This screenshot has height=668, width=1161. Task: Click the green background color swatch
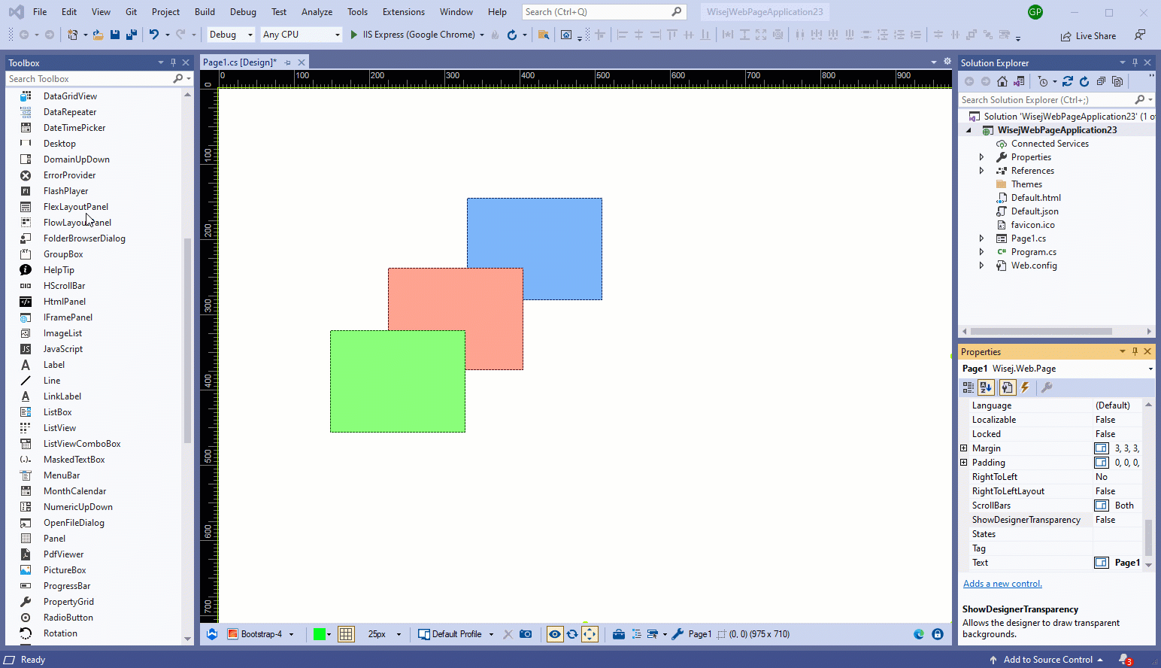coord(320,634)
